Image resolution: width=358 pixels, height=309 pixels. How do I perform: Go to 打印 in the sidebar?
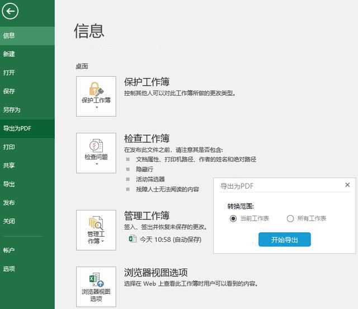27,147
